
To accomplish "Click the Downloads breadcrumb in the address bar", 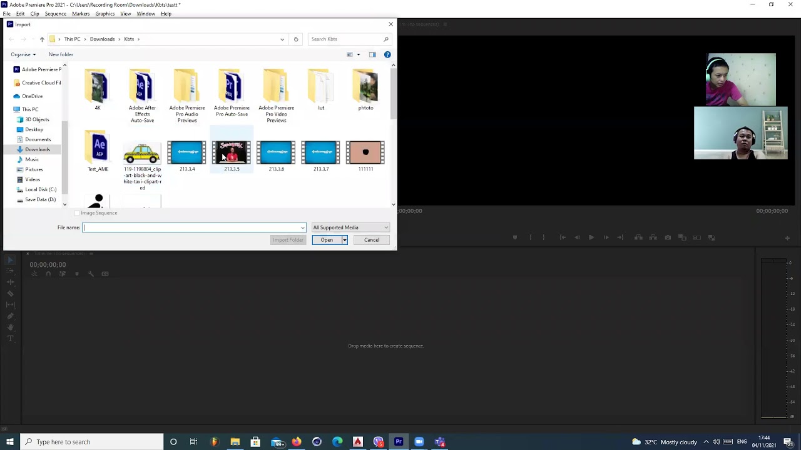I will click(x=102, y=39).
